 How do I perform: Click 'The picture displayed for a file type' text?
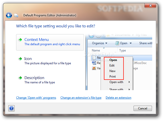48,63
